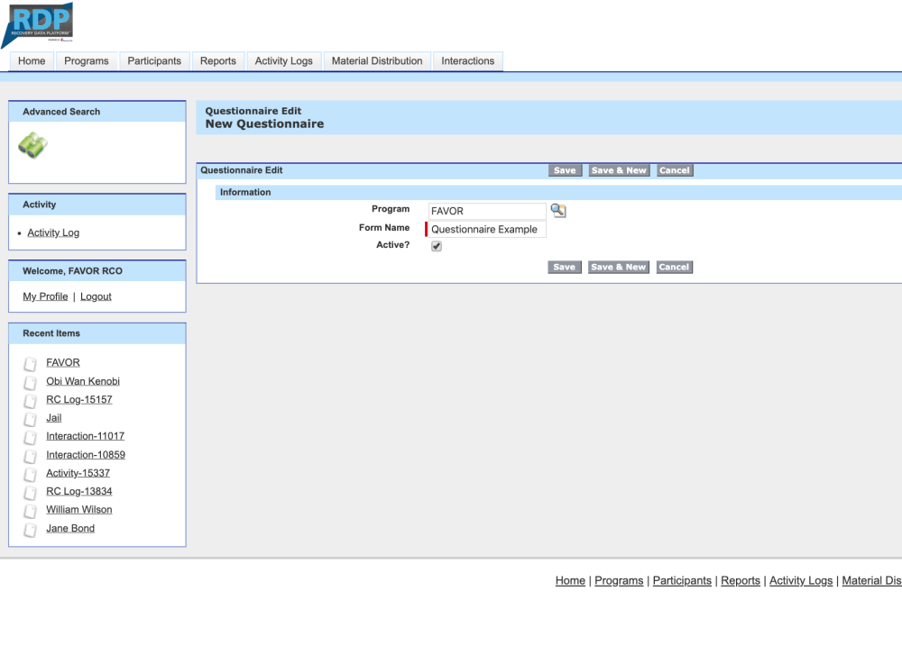Uncheck the Active? checkbox
This screenshot has height=646, width=902.
pos(437,246)
